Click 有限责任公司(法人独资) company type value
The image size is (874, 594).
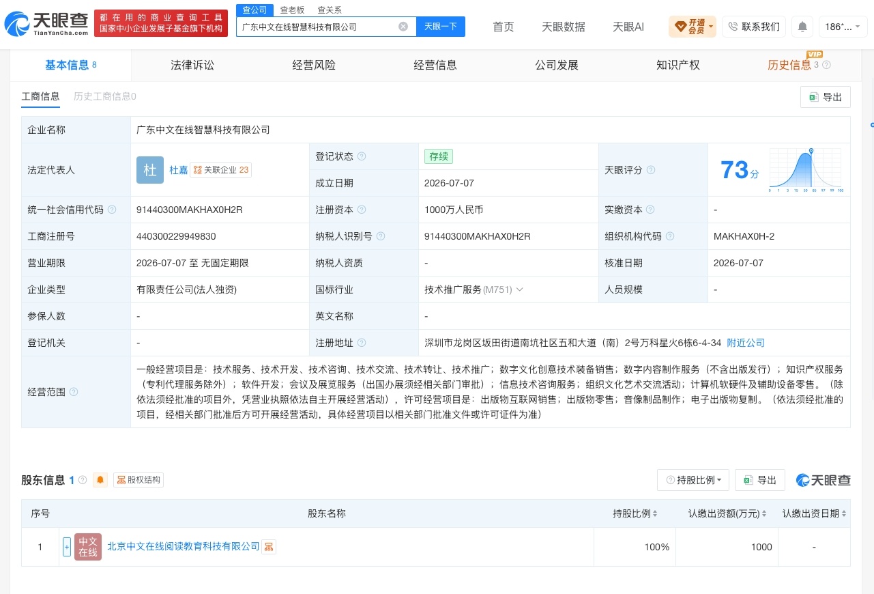[186, 289]
